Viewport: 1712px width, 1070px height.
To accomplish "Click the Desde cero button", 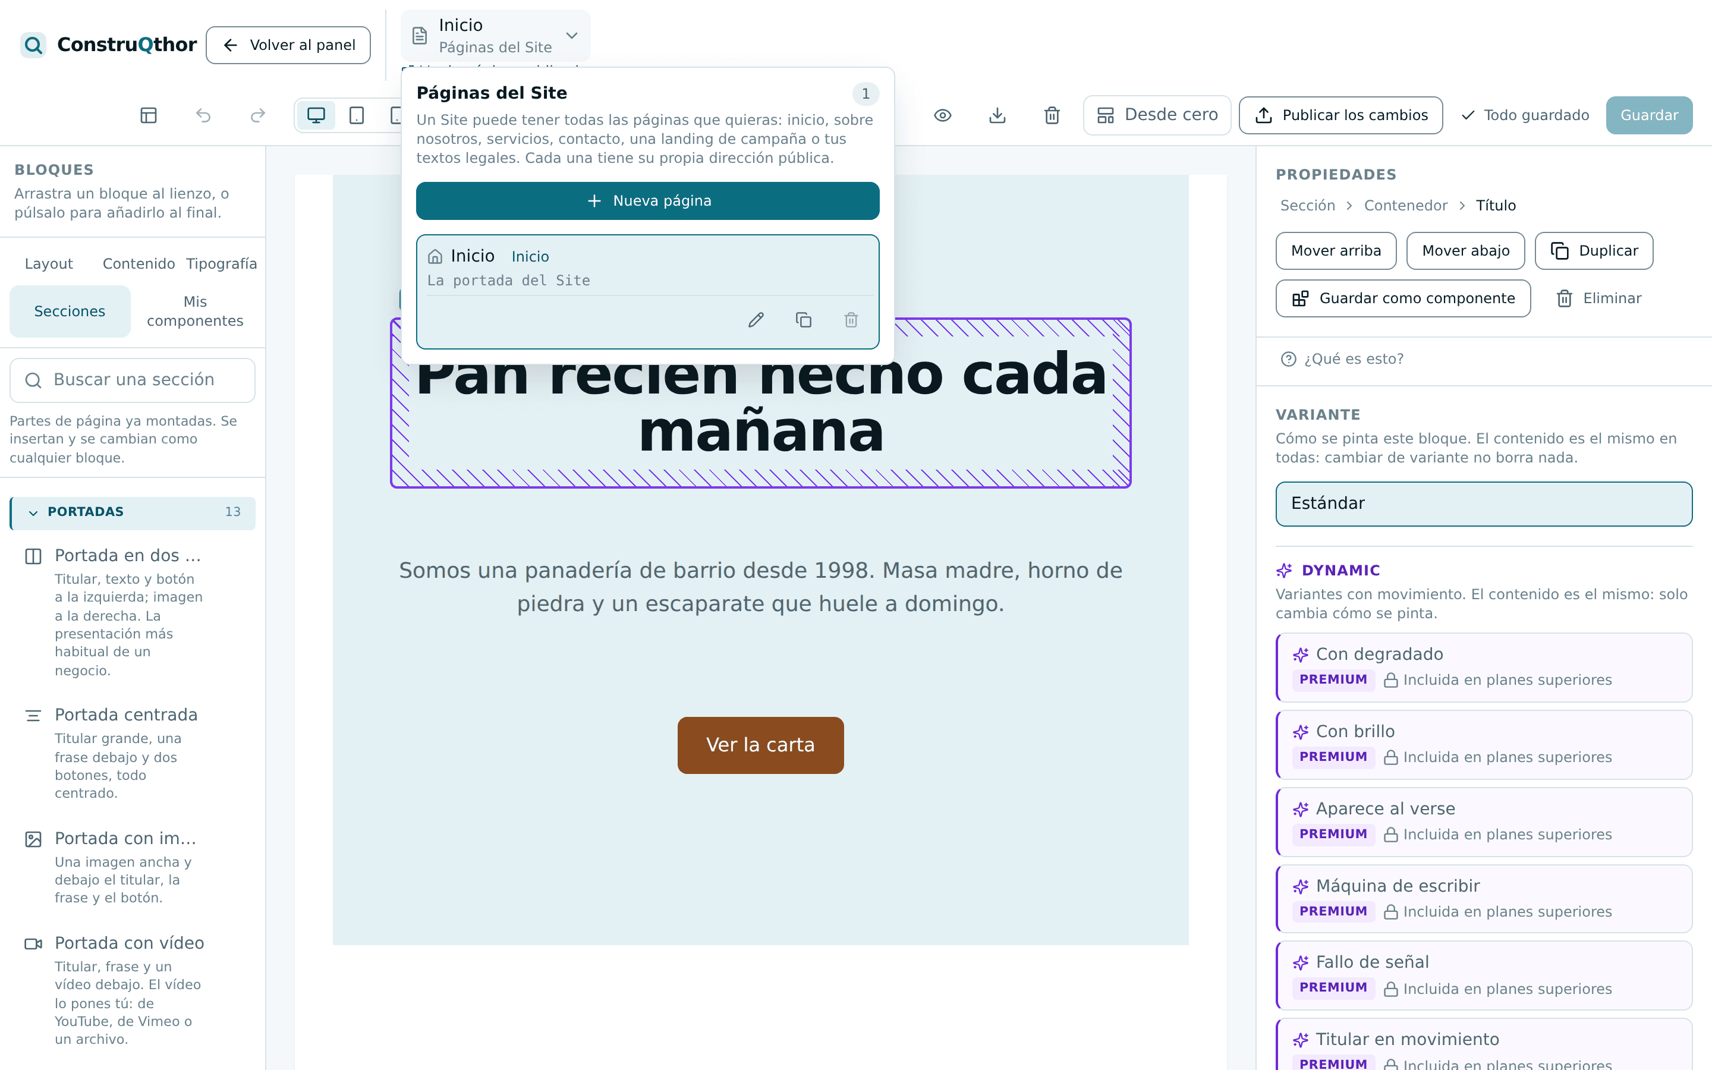I will pos(1157,115).
